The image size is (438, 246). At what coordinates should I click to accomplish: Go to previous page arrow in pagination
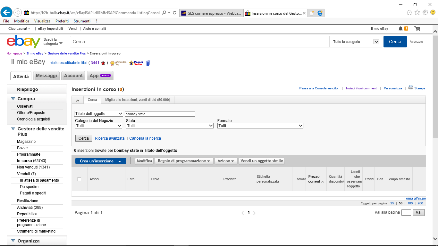point(243,213)
